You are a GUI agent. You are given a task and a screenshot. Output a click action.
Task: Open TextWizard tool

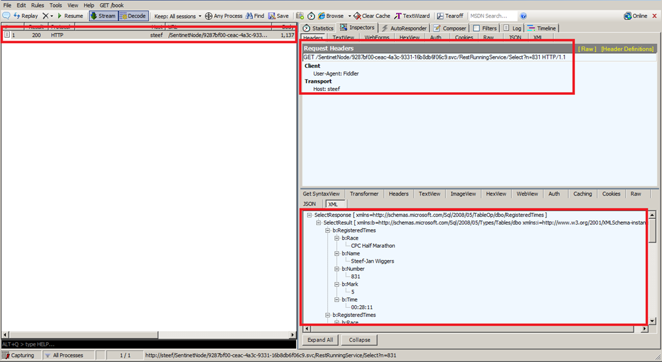tap(412, 15)
